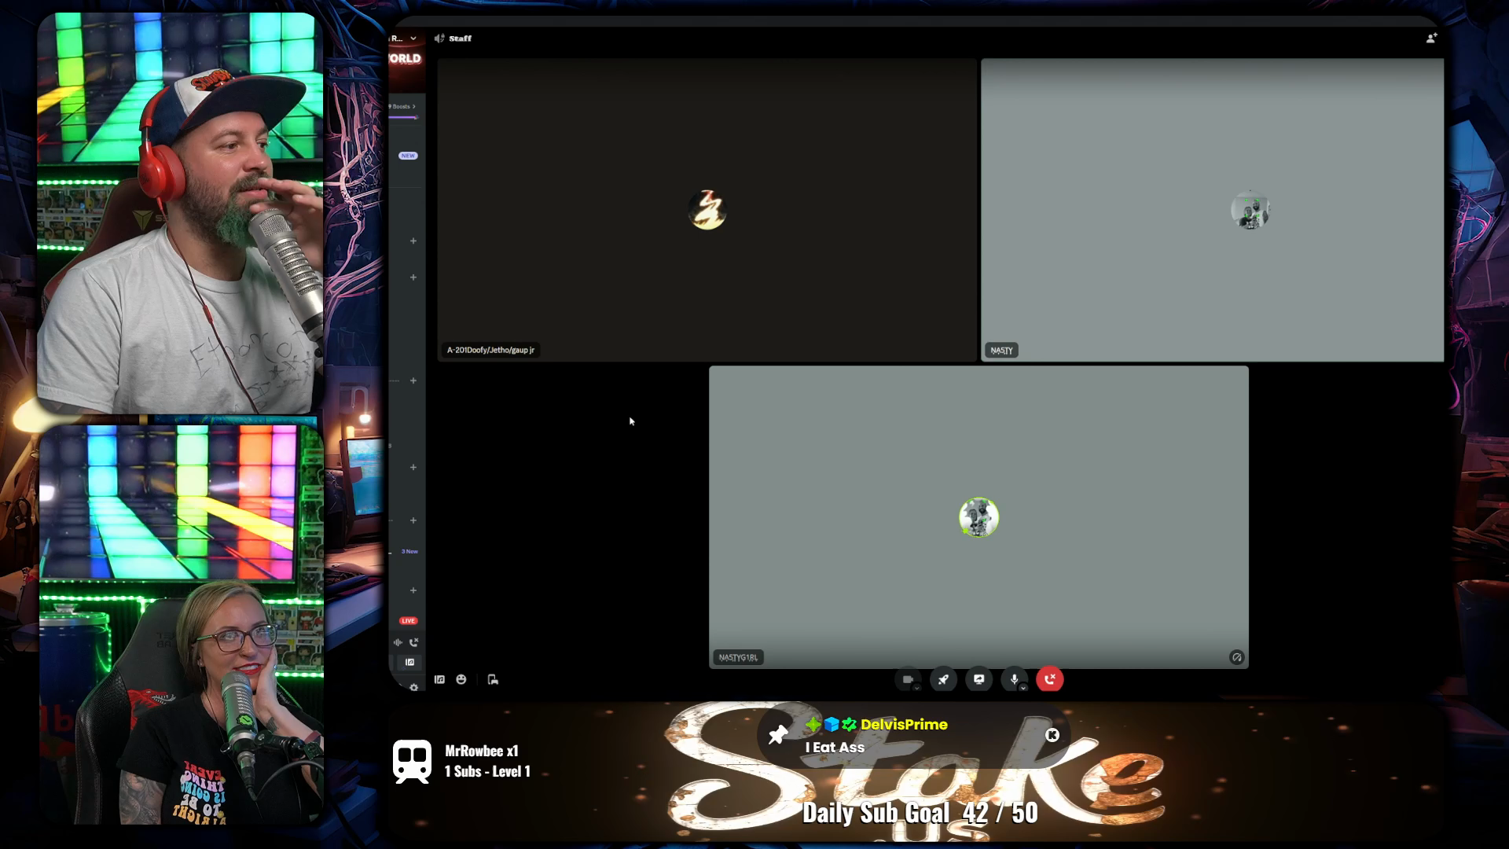Click the Kick logo on pinned message
Screen dimensions: 1509x849
tap(1052, 735)
